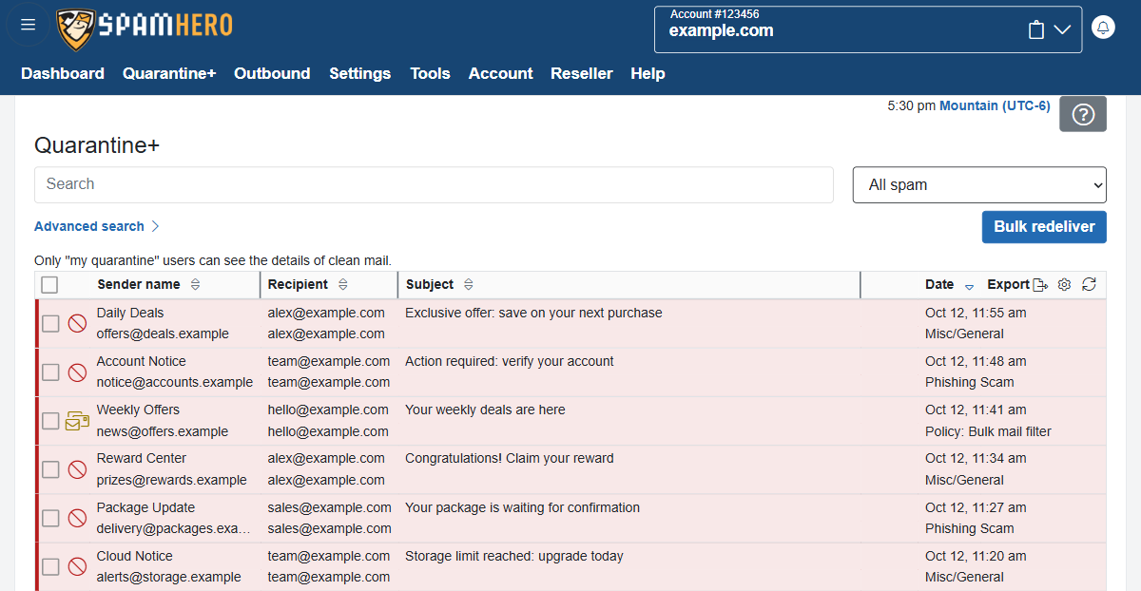Click blocked icon for Package Update row
Image resolution: width=1141 pixels, height=591 pixels.
[77, 518]
